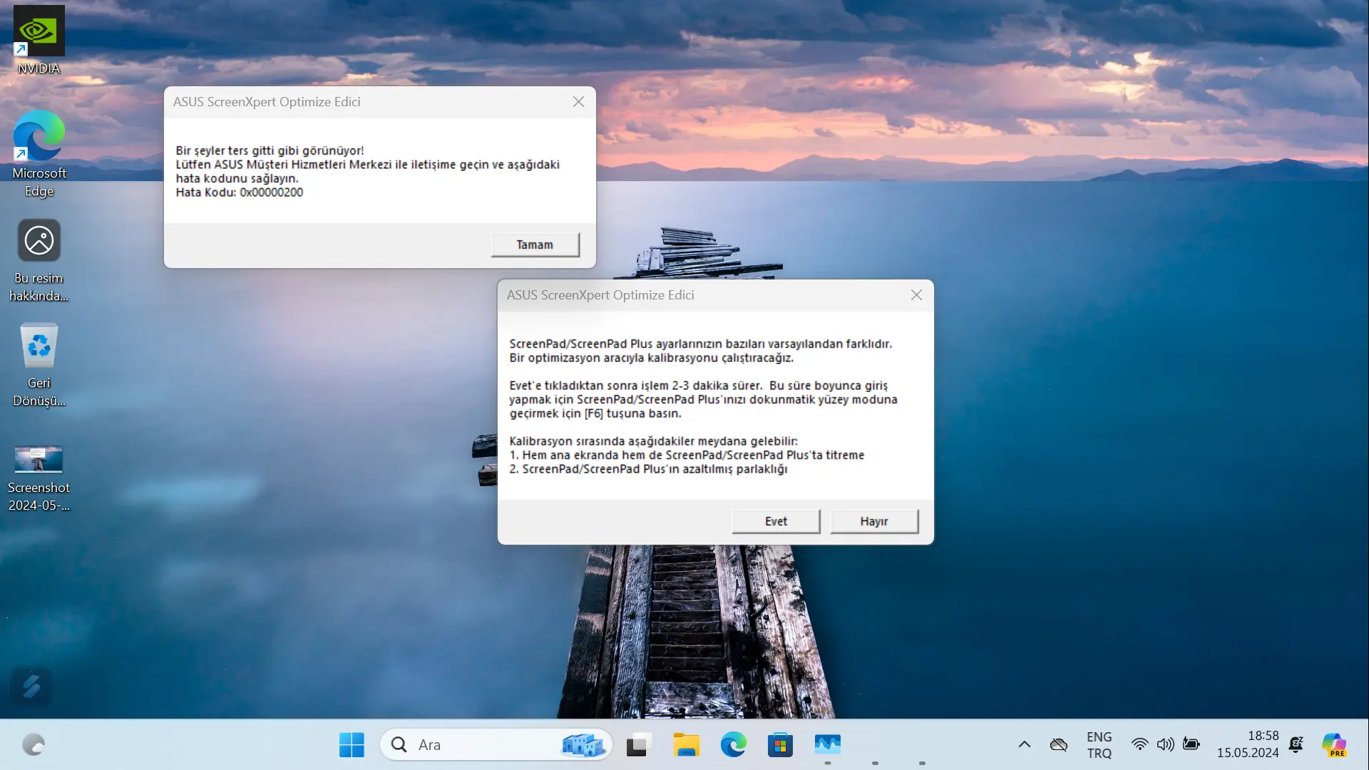Open the Geri Dönüşüm recycle bin icon
Image resolution: width=1369 pixels, height=770 pixels.
tap(39, 365)
